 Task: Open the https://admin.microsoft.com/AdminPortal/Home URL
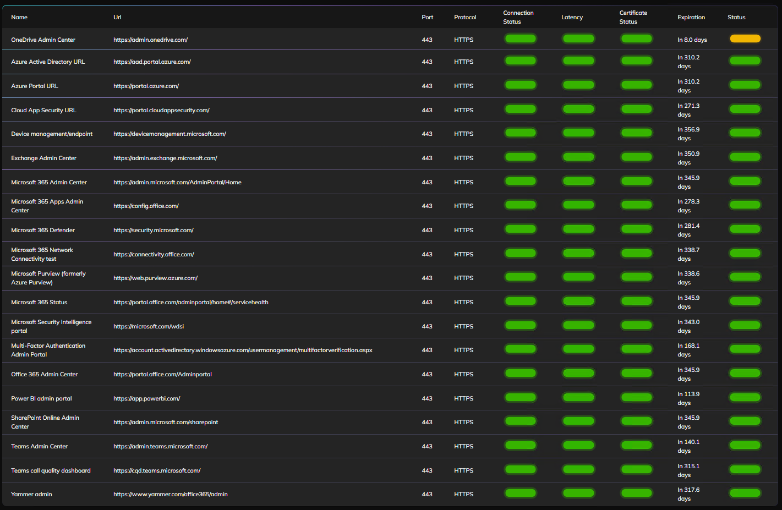(x=178, y=182)
